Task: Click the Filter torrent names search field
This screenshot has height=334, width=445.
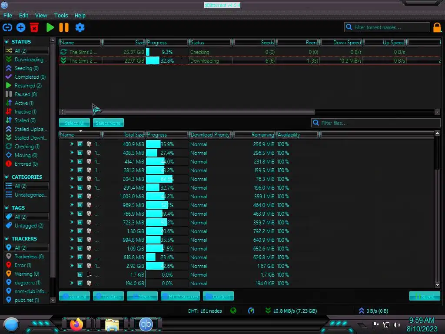Action: tap(387, 27)
